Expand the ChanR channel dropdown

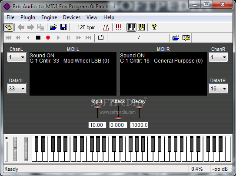(x=218, y=57)
